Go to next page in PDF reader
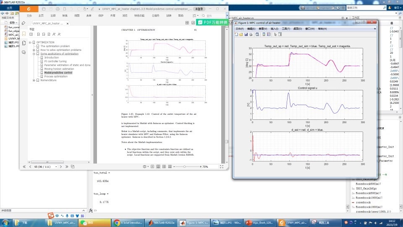The image size is (403, 227). (x=61, y=167)
